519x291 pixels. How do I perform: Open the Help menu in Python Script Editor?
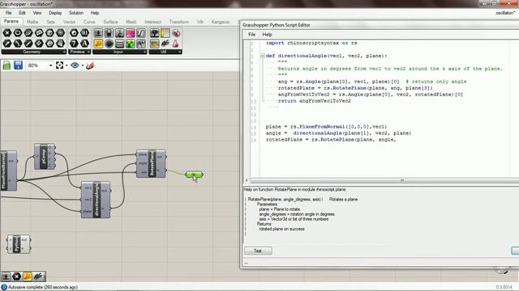267,34
